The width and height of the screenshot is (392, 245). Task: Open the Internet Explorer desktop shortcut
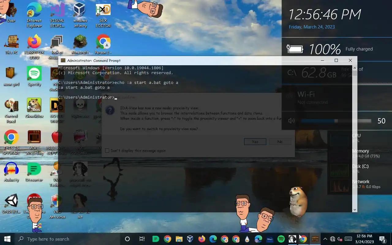pos(34,15)
